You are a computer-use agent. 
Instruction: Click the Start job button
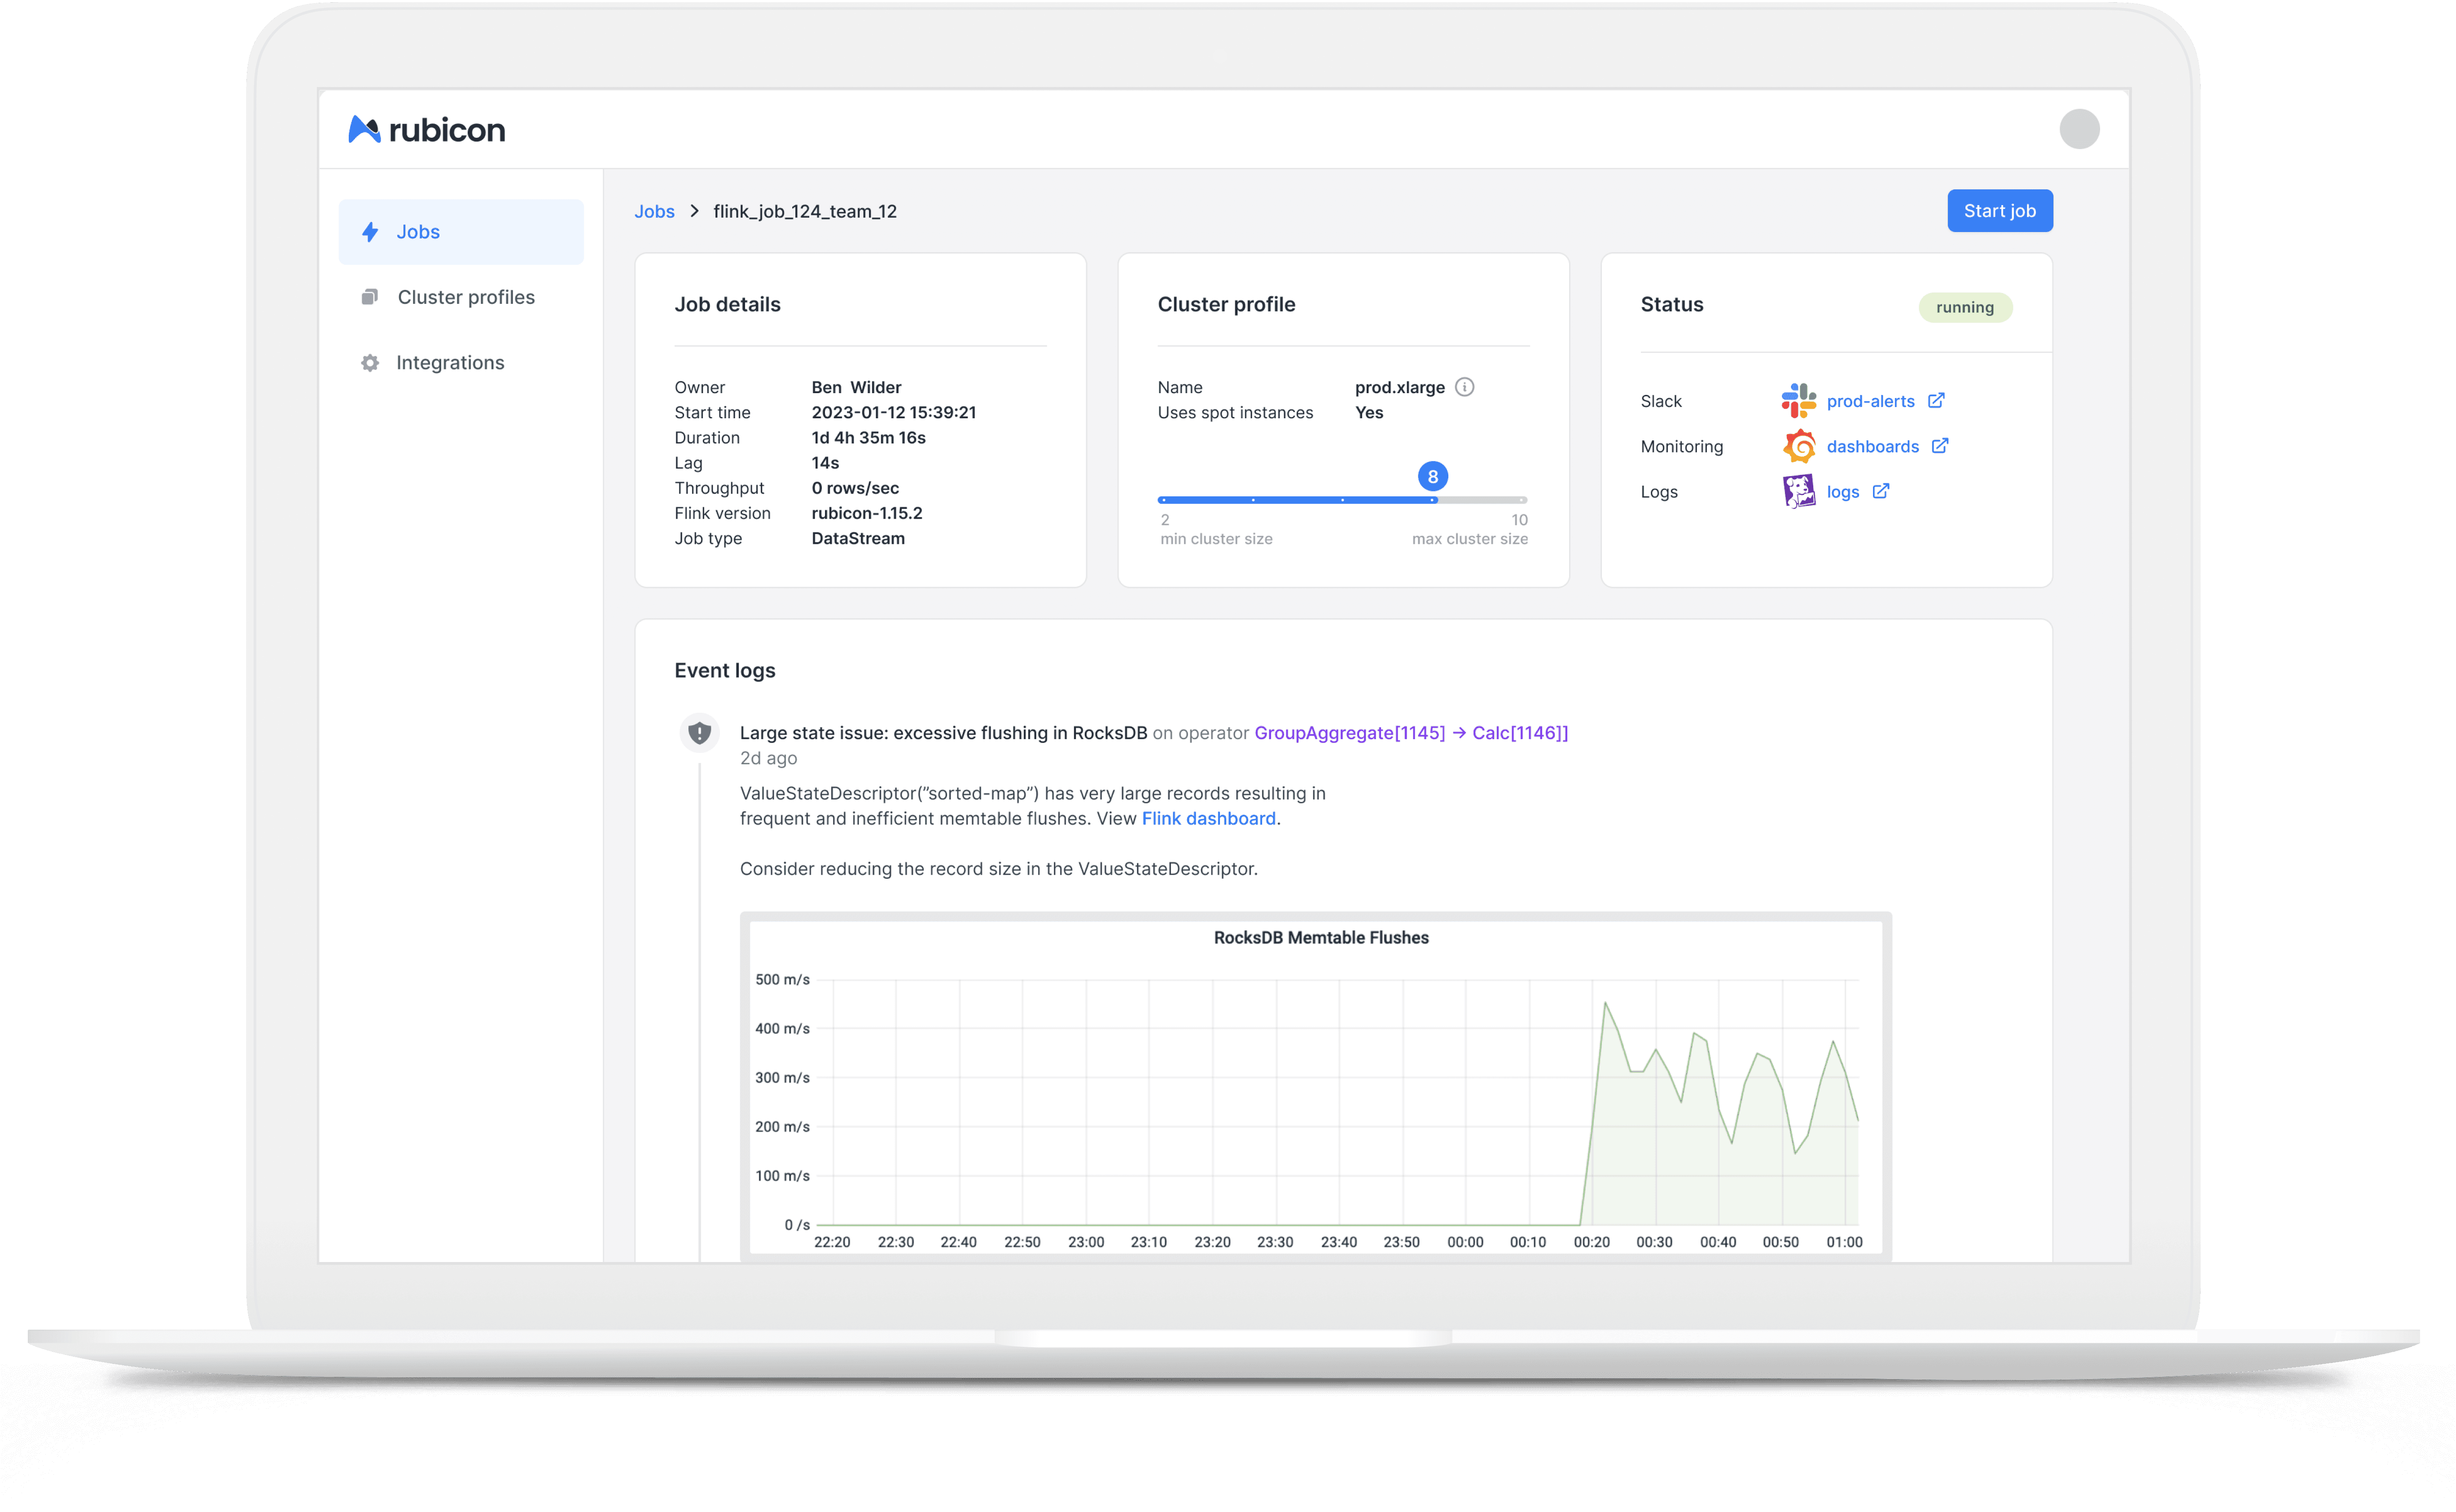pos(1999,211)
